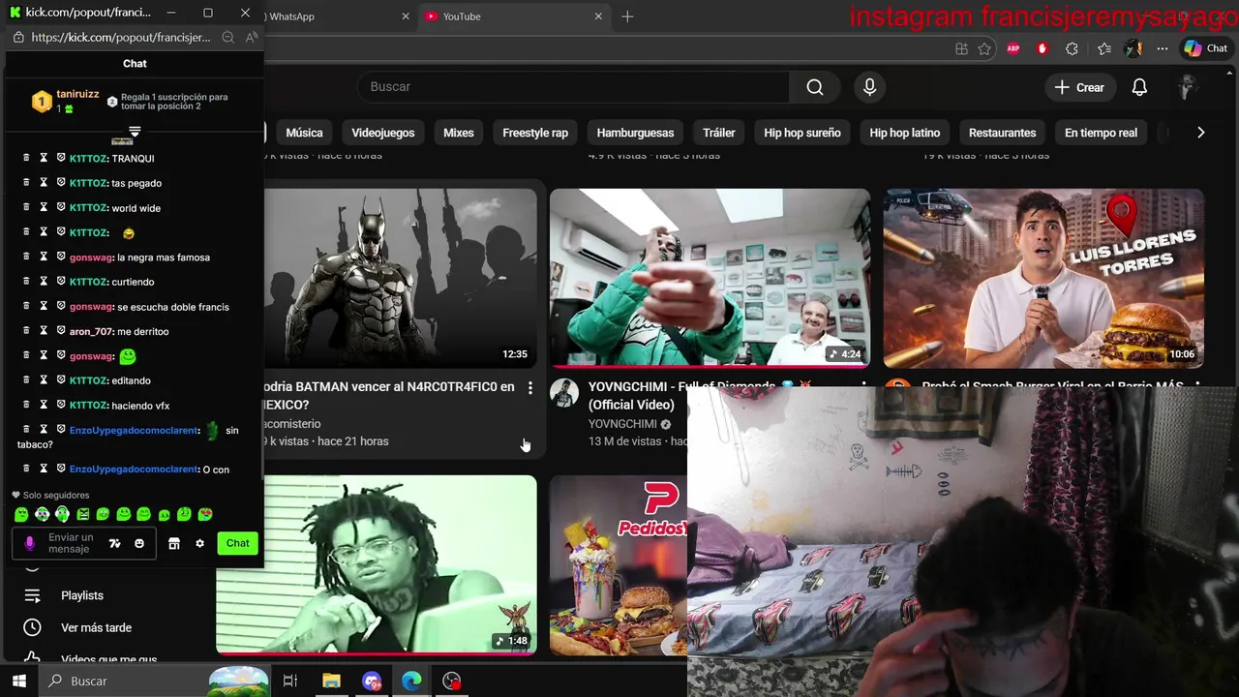Viewport: 1239px width, 697px height.
Task: Click hourglass next to 'K1TTOZ: haciendo vfx'
Action: pos(44,405)
